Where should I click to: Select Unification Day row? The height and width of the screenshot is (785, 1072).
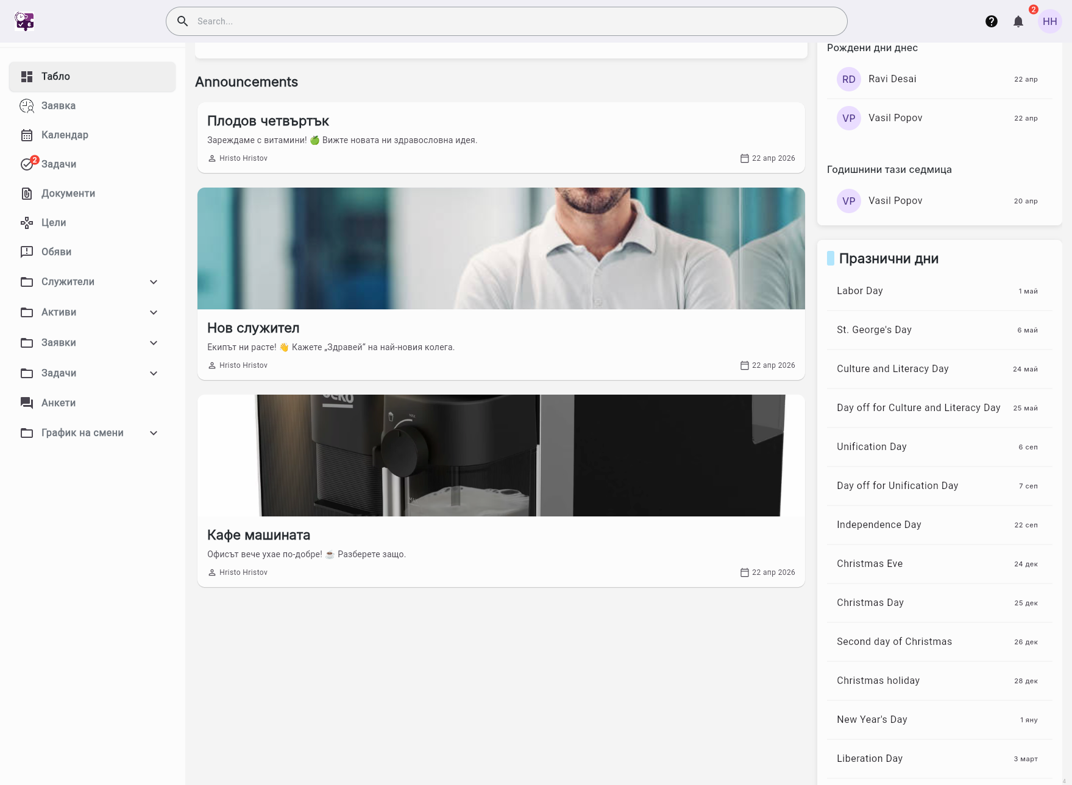pyautogui.click(x=939, y=447)
